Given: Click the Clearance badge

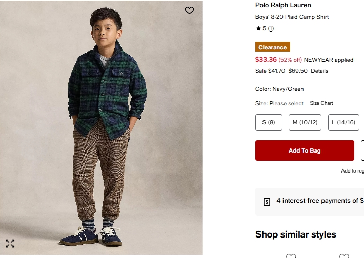Looking at the screenshot, I should pos(273,47).
